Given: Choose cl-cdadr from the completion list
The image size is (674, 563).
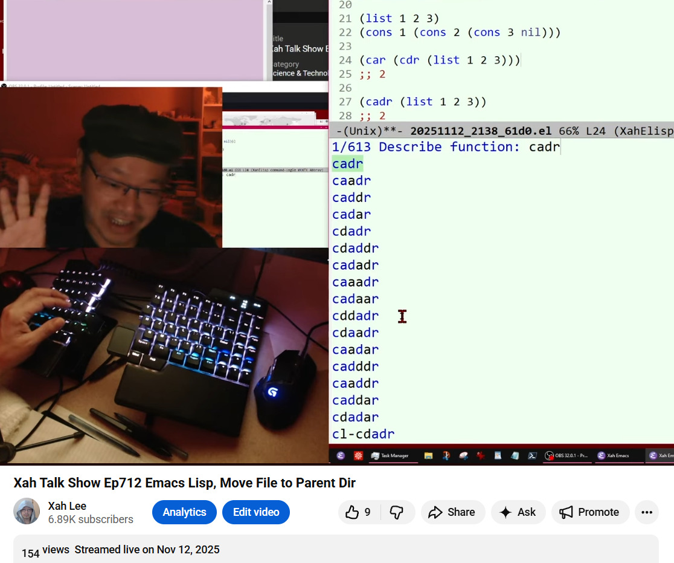Looking at the screenshot, I should coord(363,434).
